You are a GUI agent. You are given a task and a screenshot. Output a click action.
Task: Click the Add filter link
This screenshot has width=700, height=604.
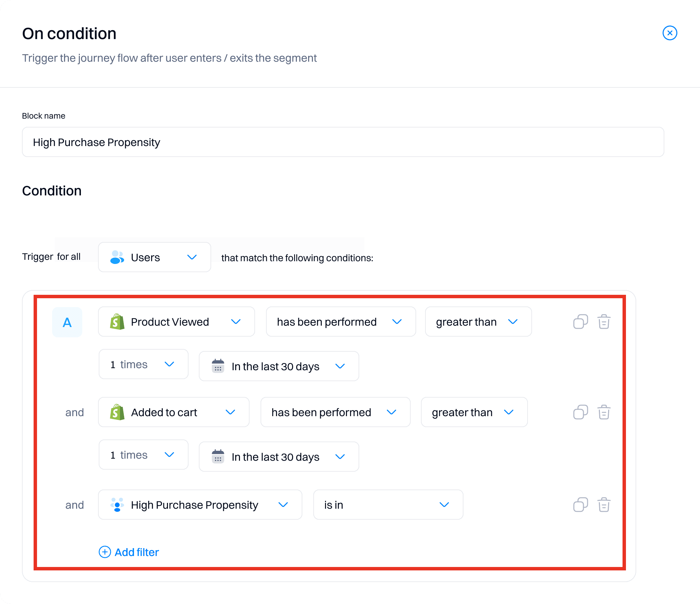pyautogui.click(x=136, y=552)
